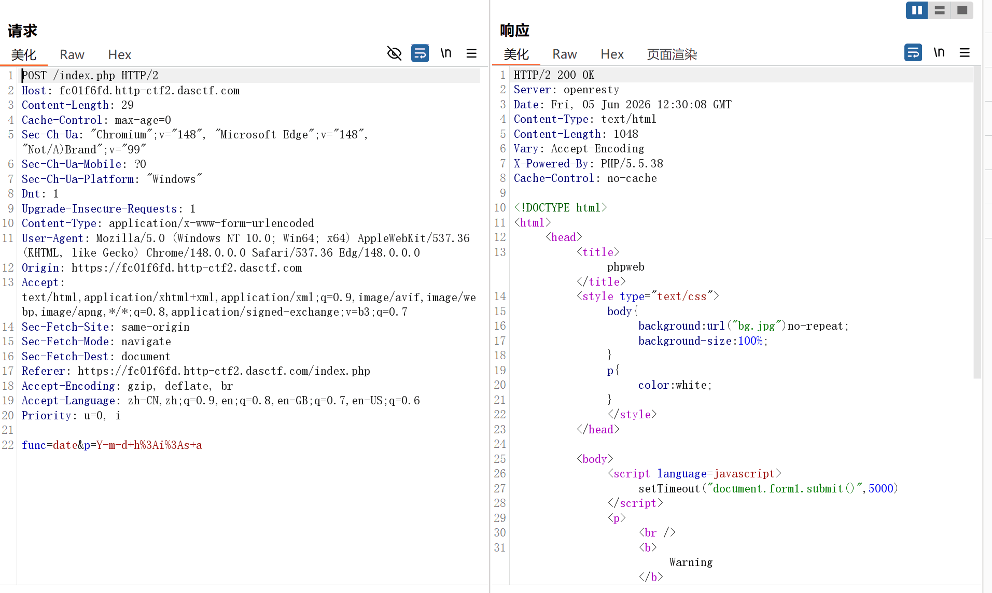Toggle word wrap icon in response panel

coord(913,53)
